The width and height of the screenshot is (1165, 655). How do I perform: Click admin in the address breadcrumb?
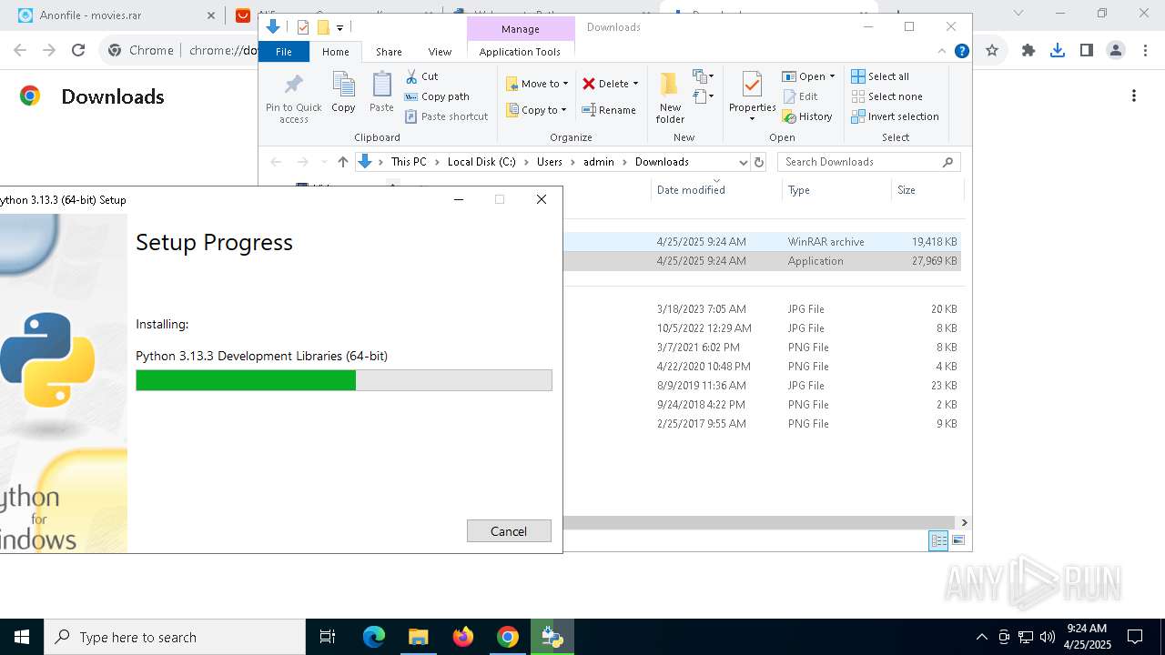pyautogui.click(x=599, y=162)
